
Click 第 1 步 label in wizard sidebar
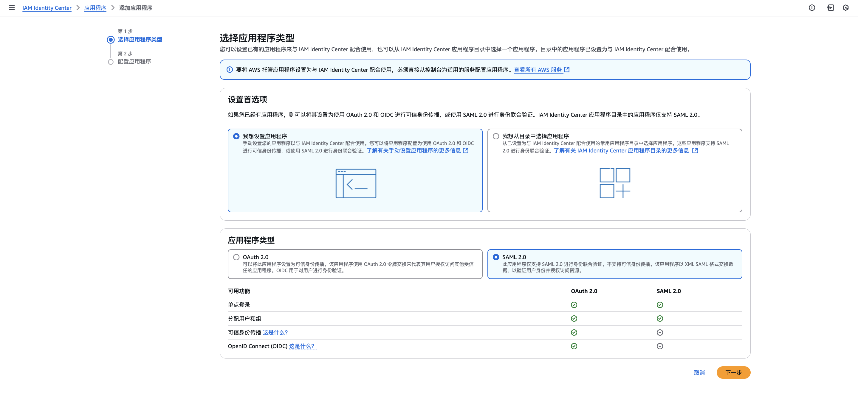(x=125, y=31)
